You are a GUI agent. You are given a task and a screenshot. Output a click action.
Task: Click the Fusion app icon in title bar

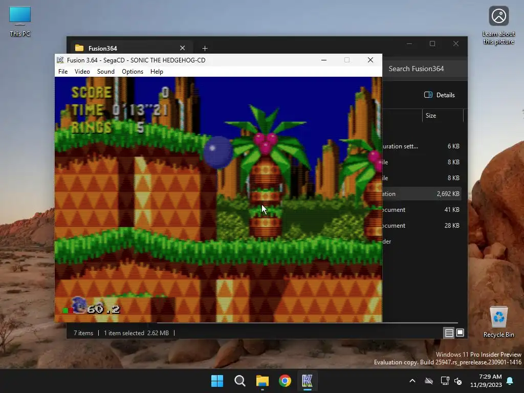(x=60, y=60)
